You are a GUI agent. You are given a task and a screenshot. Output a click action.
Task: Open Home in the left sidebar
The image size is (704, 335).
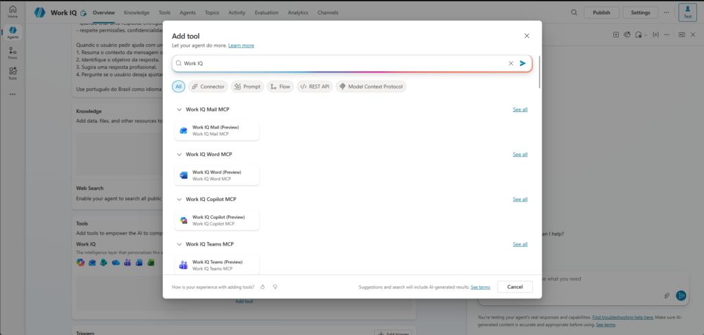tap(12, 11)
